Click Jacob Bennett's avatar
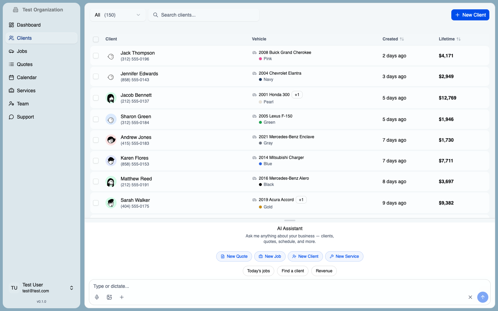Viewport: 498px width, 311px height. click(111, 98)
